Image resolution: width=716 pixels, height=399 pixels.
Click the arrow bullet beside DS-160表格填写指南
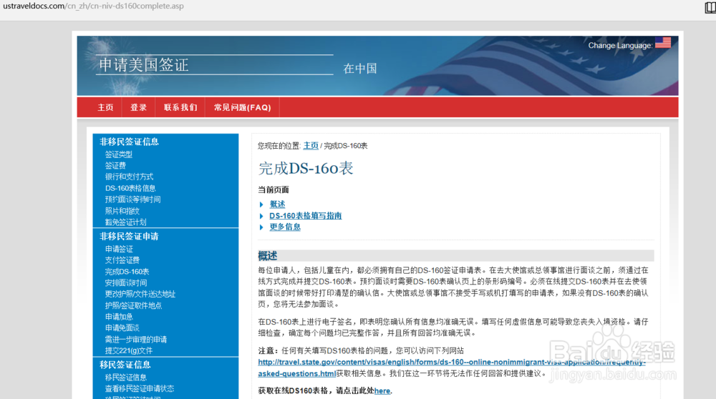[261, 216]
